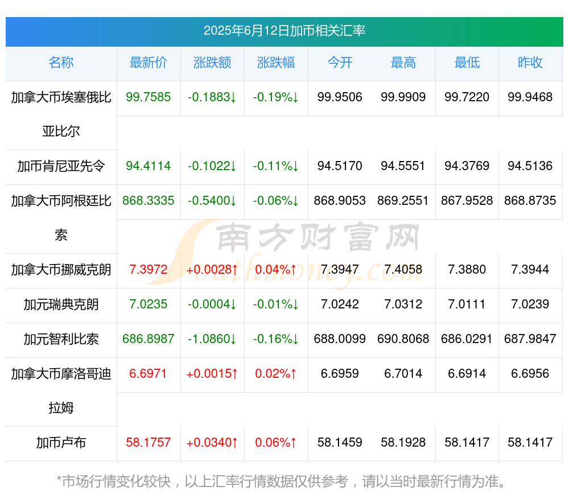Click the high value 58.1928

click(403, 443)
